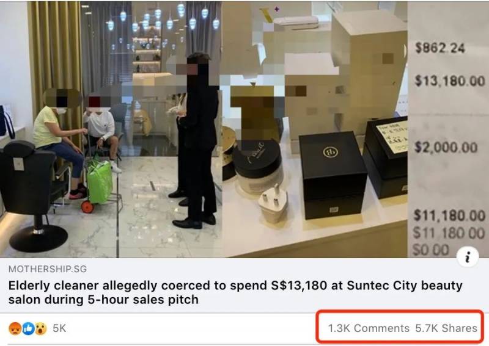Open the link info 'i' icon

point(467,258)
